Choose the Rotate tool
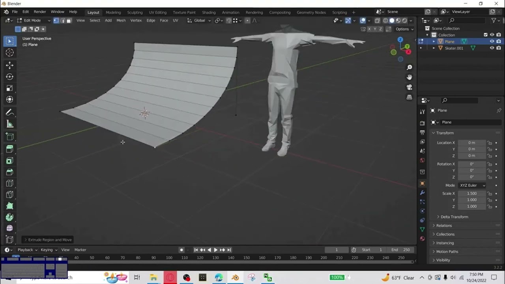This screenshot has height=284, width=505. point(10,77)
